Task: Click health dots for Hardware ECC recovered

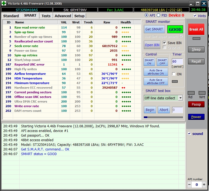Action: tap(123, 88)
